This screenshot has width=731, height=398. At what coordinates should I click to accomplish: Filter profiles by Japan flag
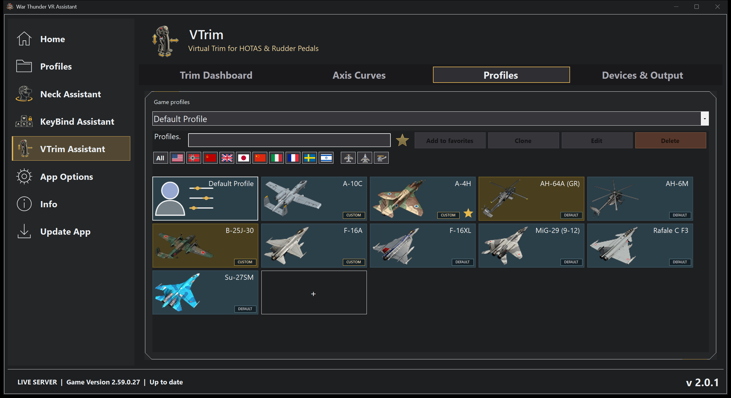[243, 158]
